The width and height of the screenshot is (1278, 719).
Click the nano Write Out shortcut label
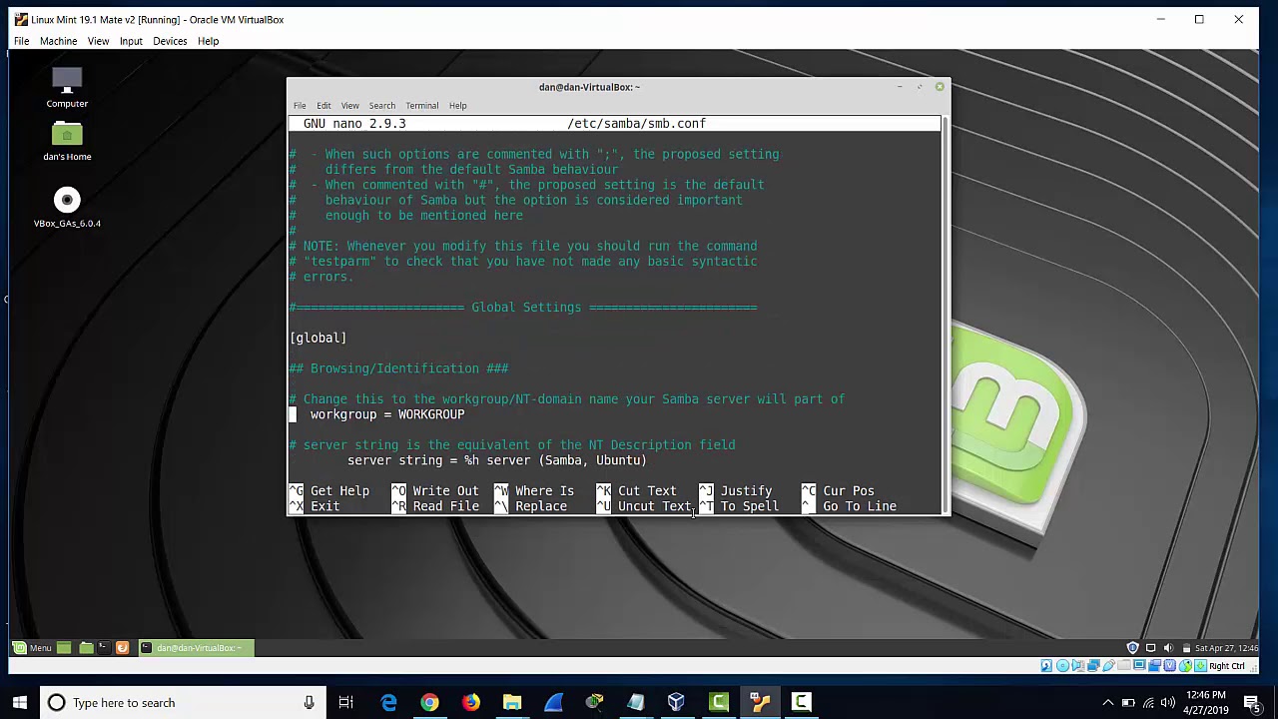coord(445,491)
